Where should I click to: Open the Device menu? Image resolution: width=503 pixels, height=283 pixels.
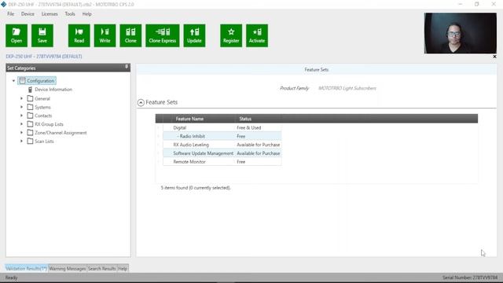pos(28,14)
